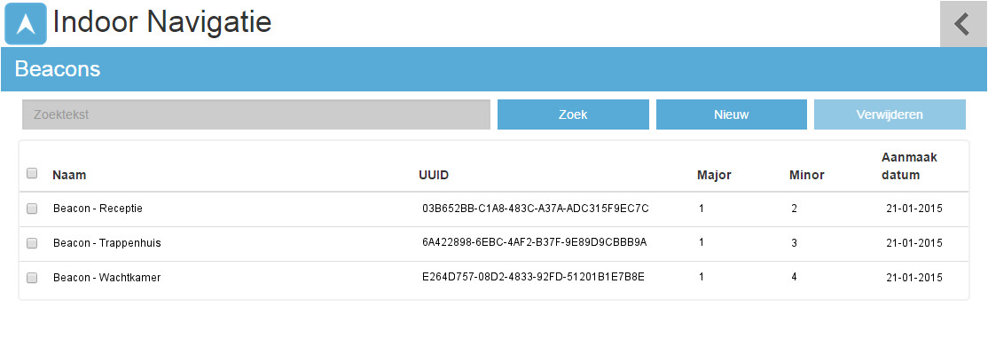Click the Verwijderen button
Screen dimensions: 988x339
(890, 114)
